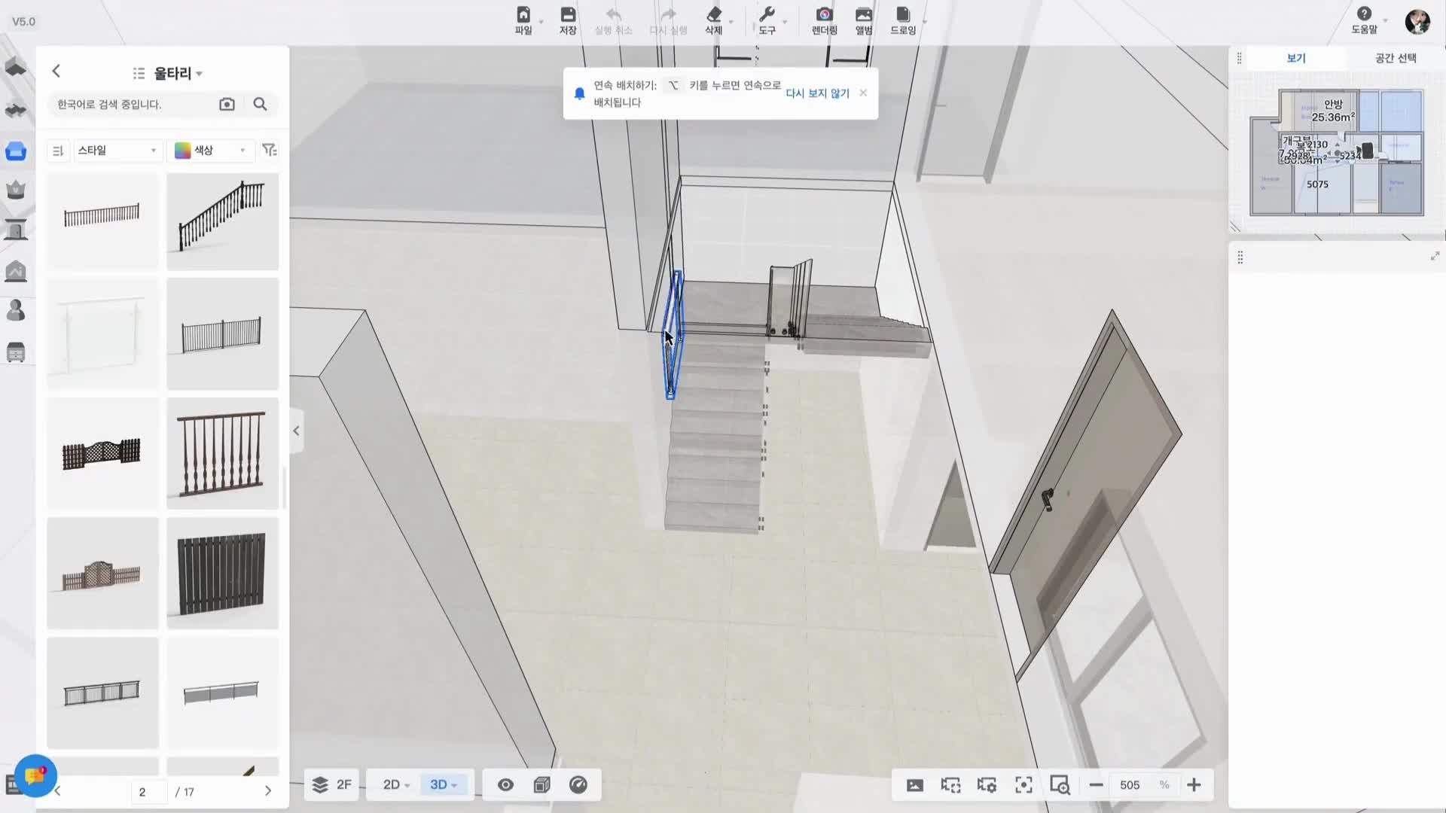Click the search magnifier icon
The image size is (1446, 813).
click(260, 104)
